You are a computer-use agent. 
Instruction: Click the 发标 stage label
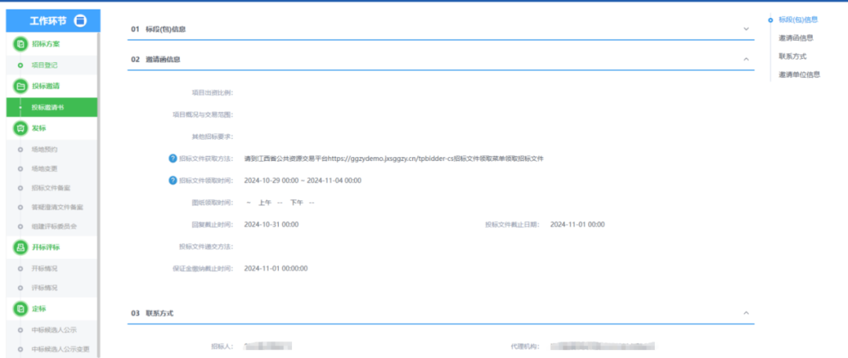(39, 128)
